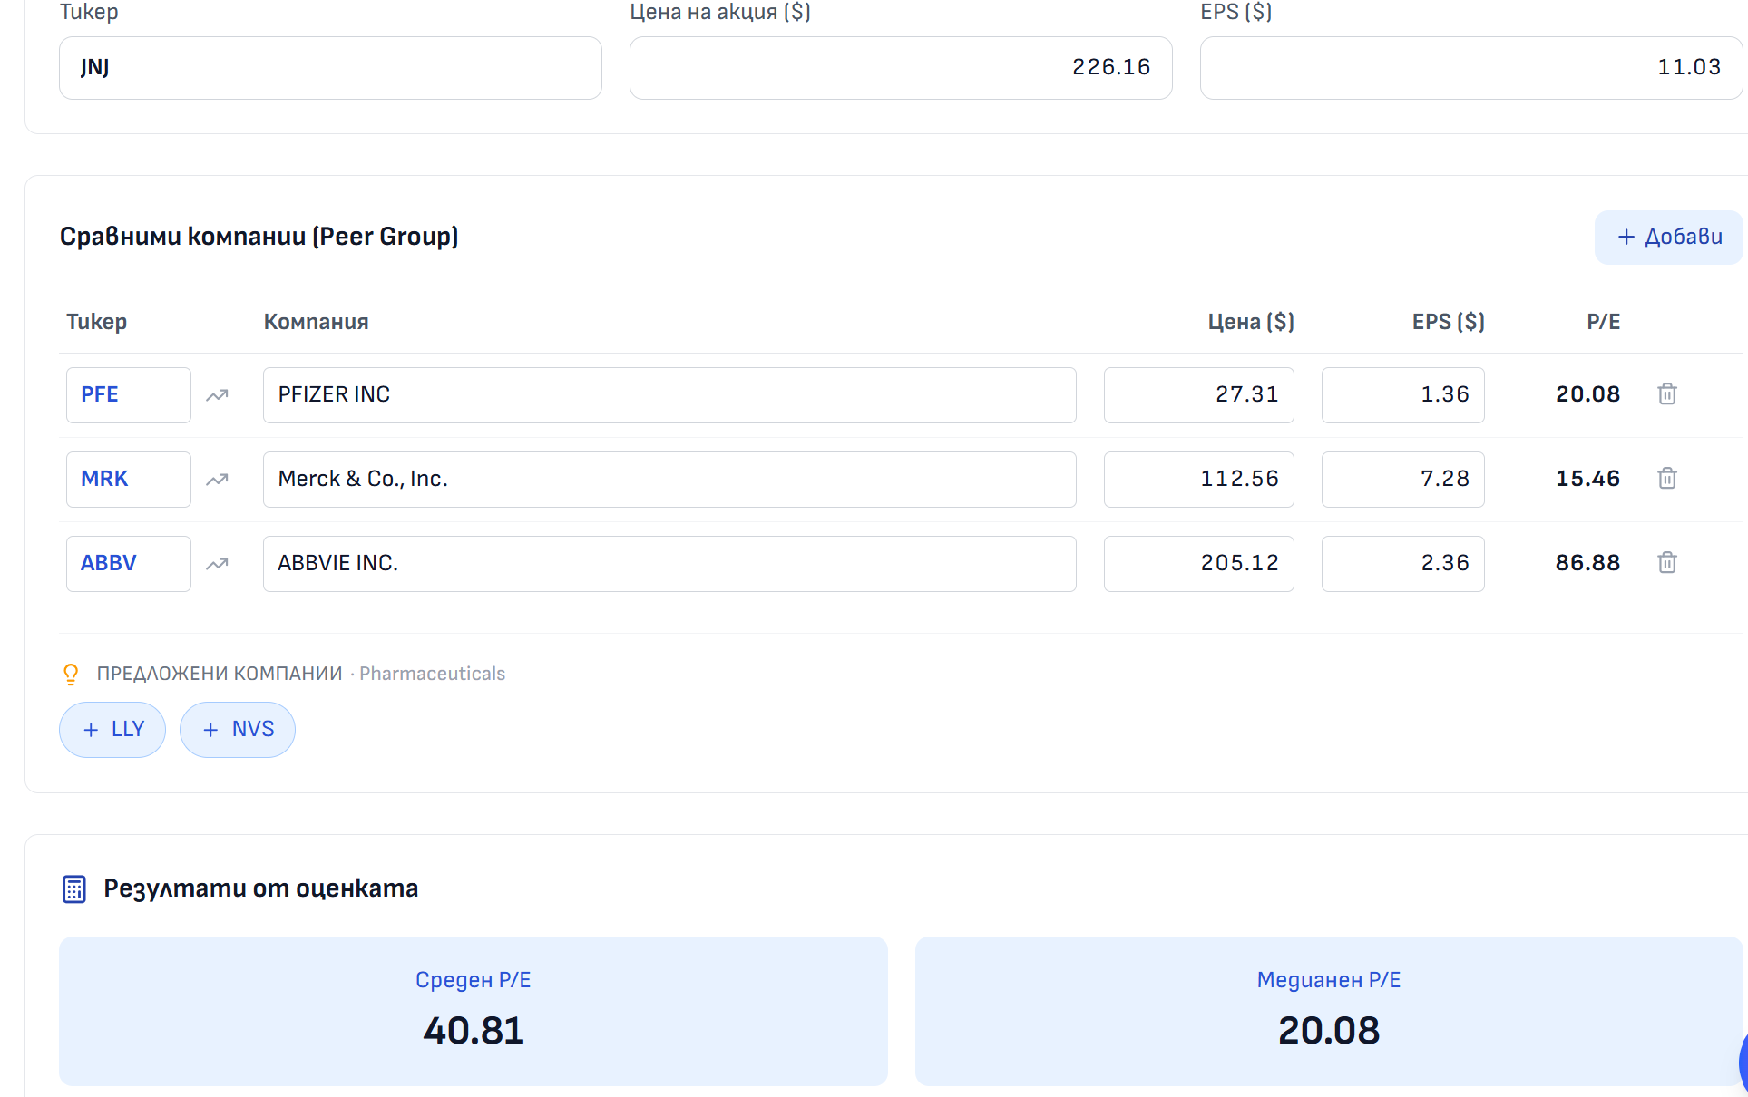Viewport: 1748px width, 1097px height.
Task: Add suggested company LLY
Action: (x=112, y=730)
